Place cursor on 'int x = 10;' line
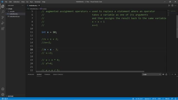Viewport: 178px width, 100px height. click(49, 32)
